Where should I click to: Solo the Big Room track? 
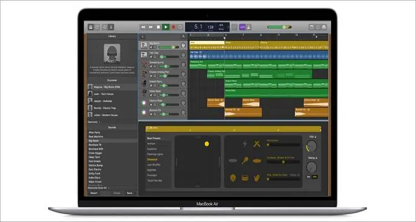155,47
